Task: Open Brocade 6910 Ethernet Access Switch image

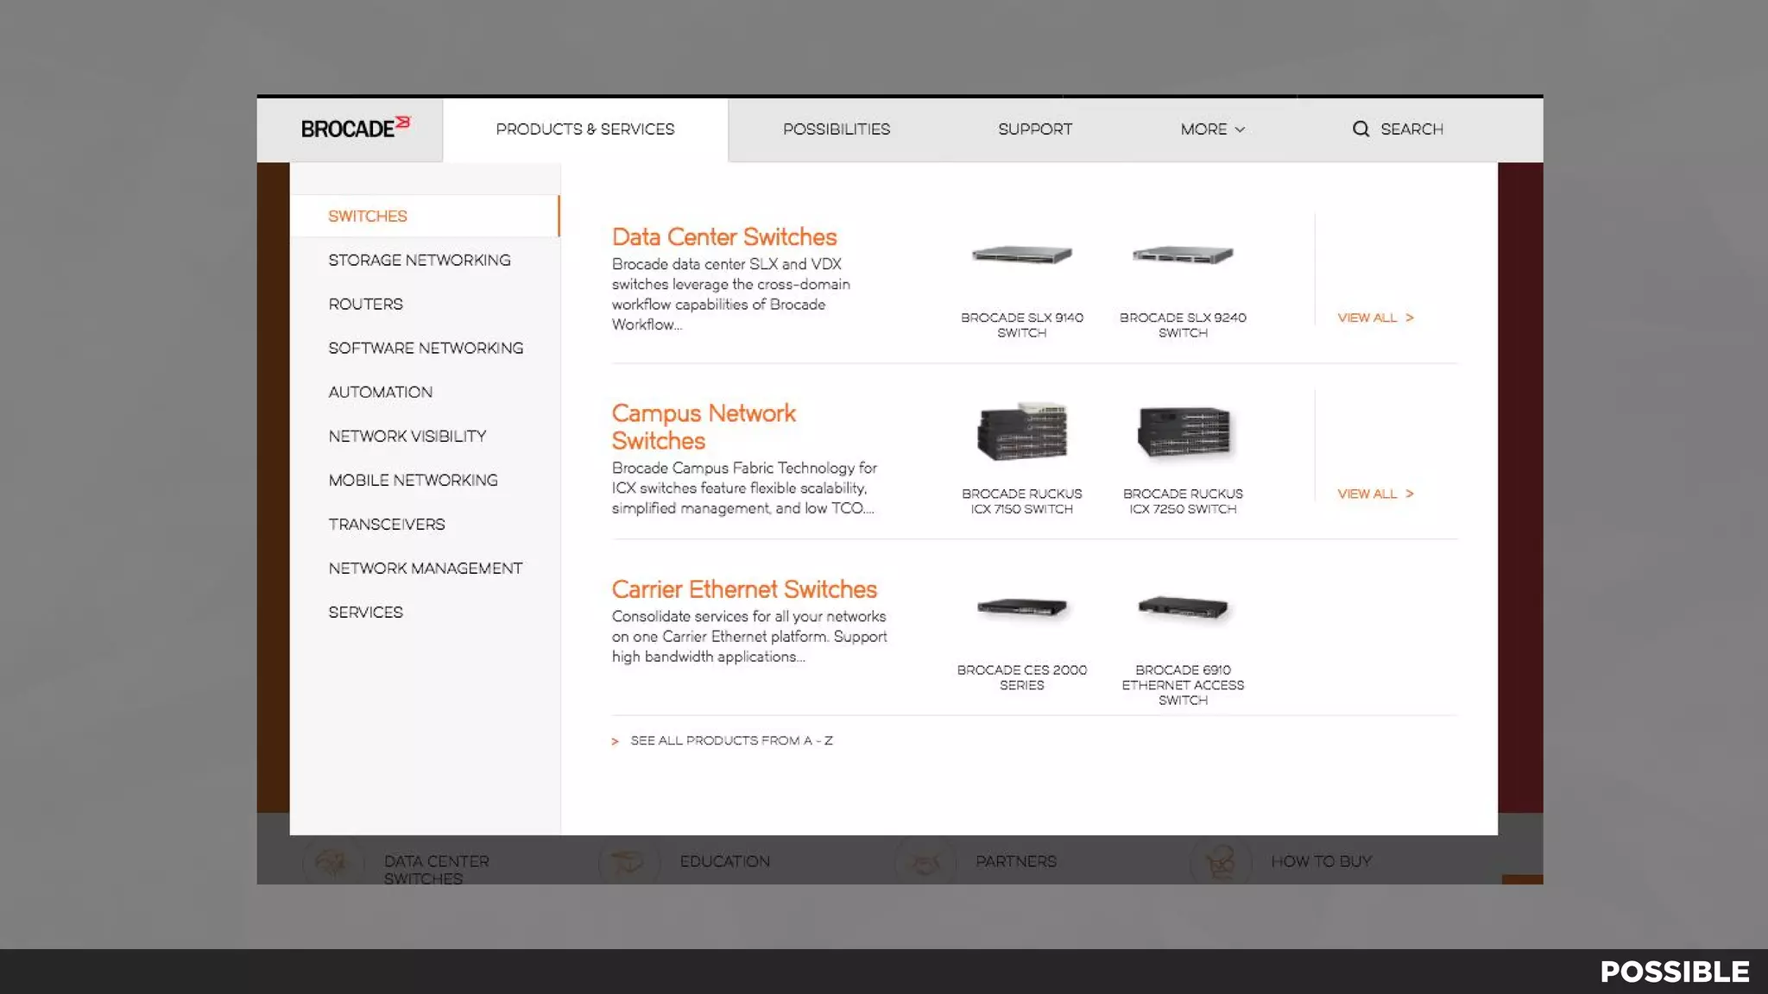Action: click(x=1183, y=607)
